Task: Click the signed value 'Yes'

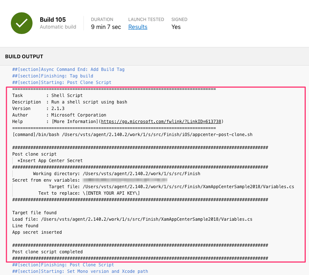Action: pyautogui.click(x=176, y=27)
